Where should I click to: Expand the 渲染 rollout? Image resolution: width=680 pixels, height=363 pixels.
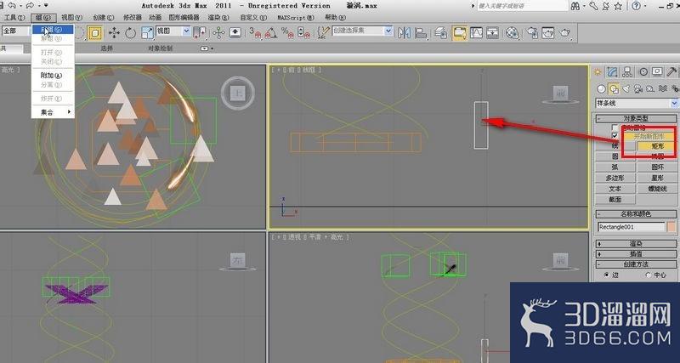[x=637, y=244]
